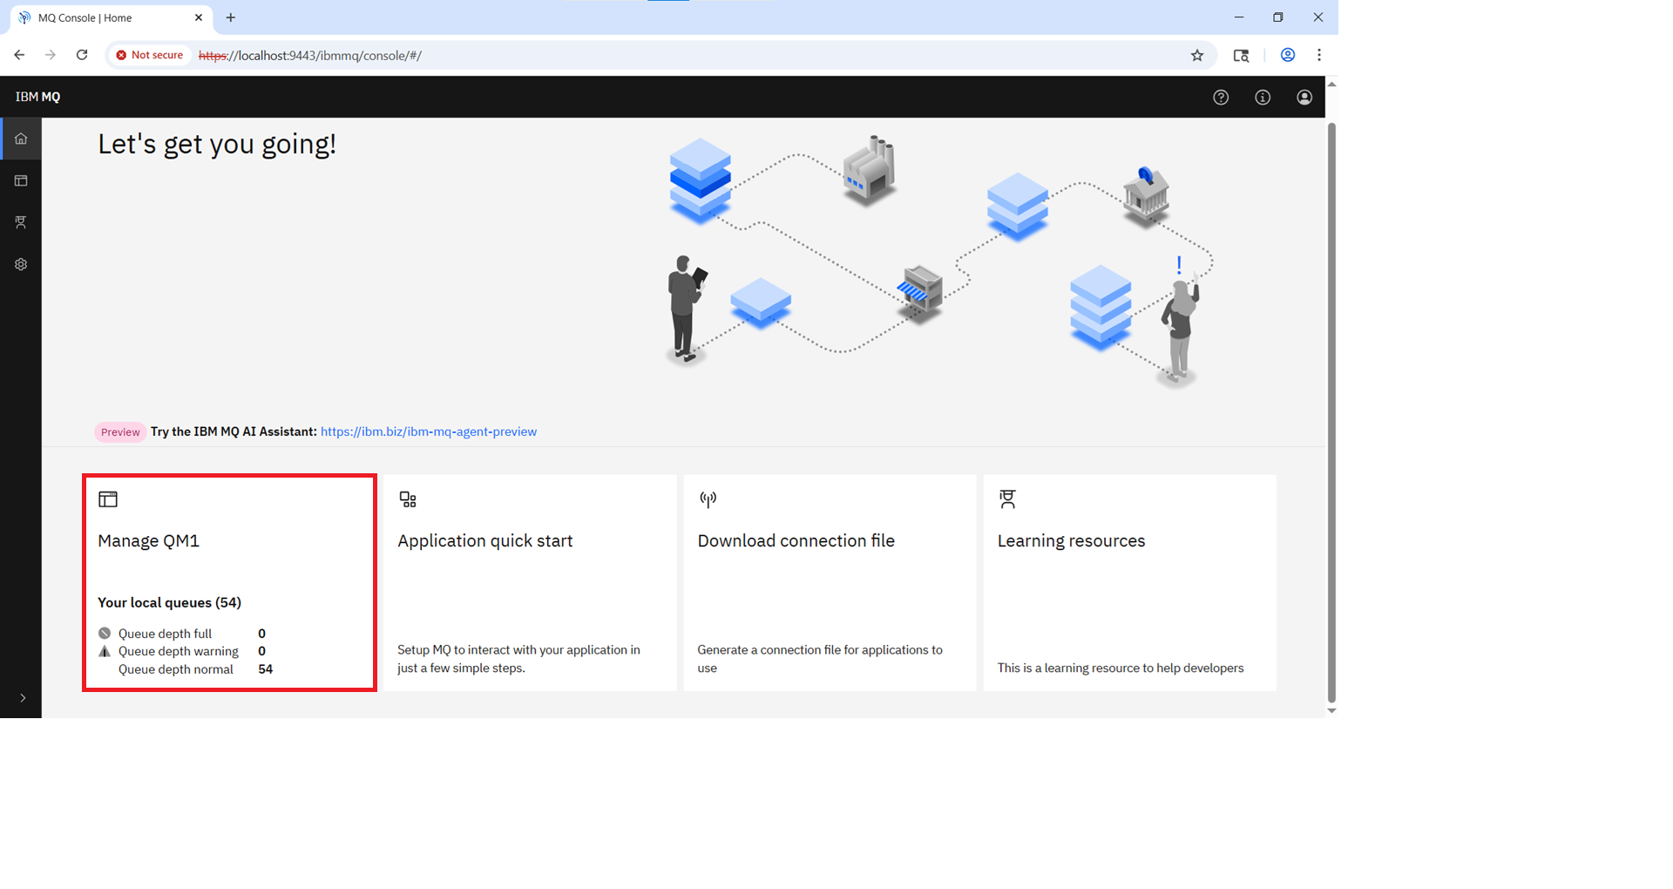Open the ibm-mq-agent-preview link
Screen dimensions: 1673x889
click(x=429, y=431)
